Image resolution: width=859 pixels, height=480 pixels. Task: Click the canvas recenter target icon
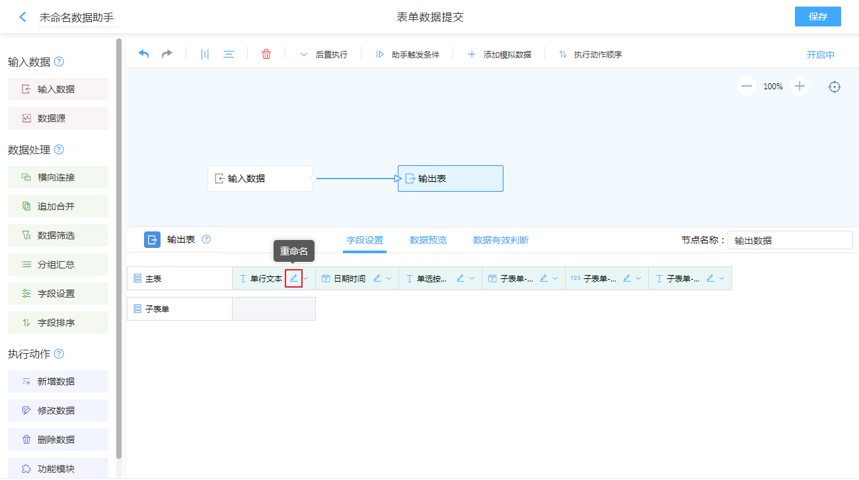tap(835, 87)
